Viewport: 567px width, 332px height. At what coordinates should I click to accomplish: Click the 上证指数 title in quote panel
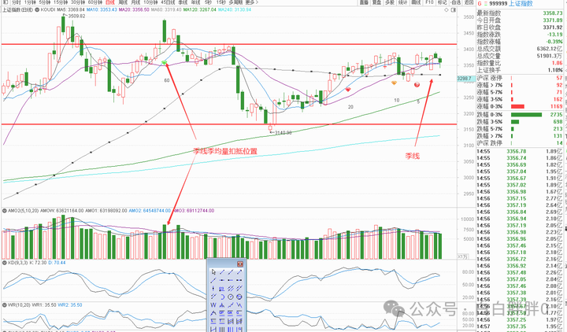coord(521,4)
